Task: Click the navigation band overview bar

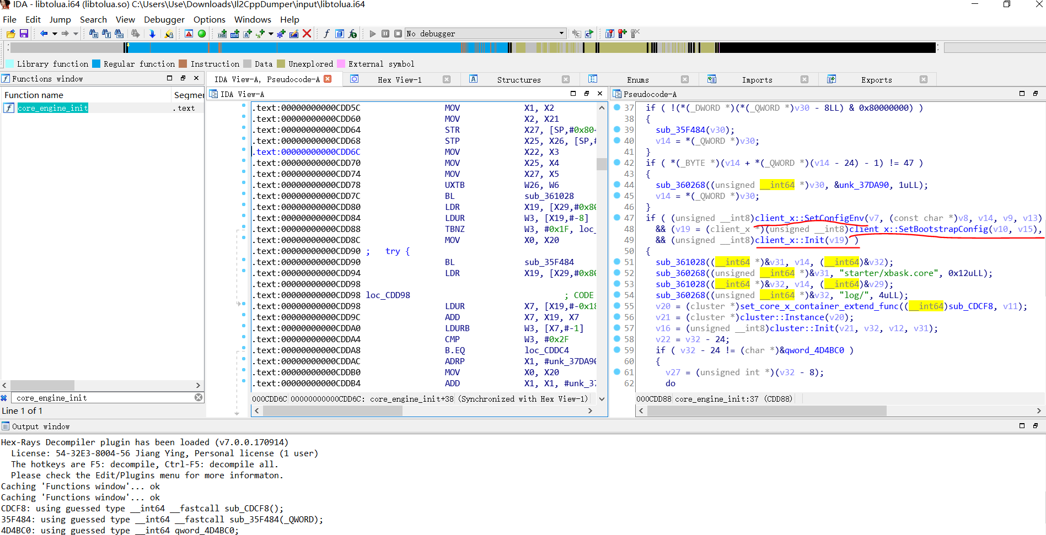Action: 474,48
